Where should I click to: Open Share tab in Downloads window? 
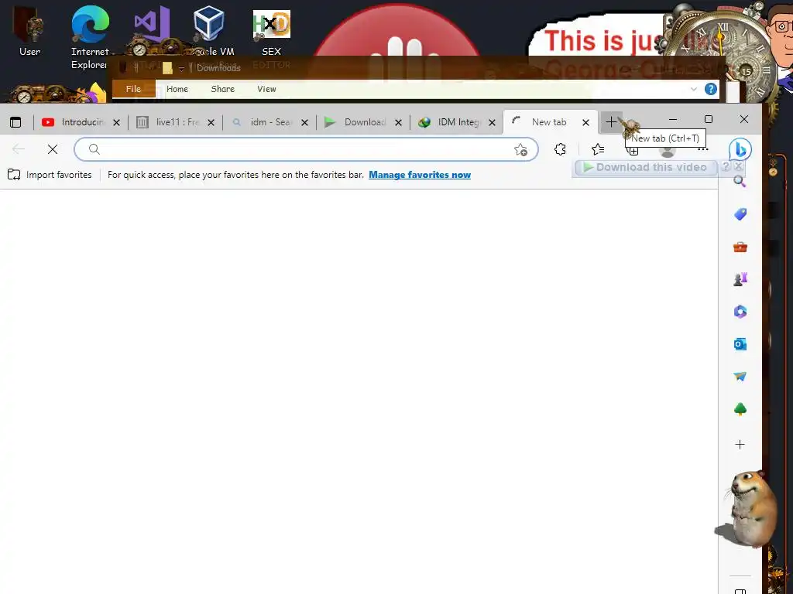coord(223,89)
